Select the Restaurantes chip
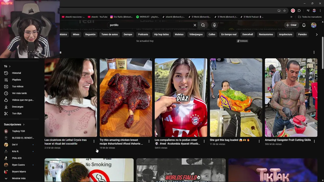The image size is (324, 182). pyautogui.click(x=266, y=34)
